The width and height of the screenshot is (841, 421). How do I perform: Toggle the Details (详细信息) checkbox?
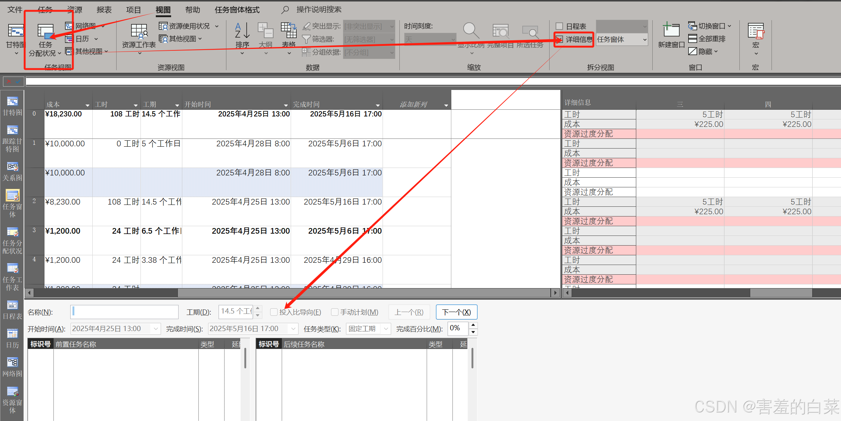(559, 39)
